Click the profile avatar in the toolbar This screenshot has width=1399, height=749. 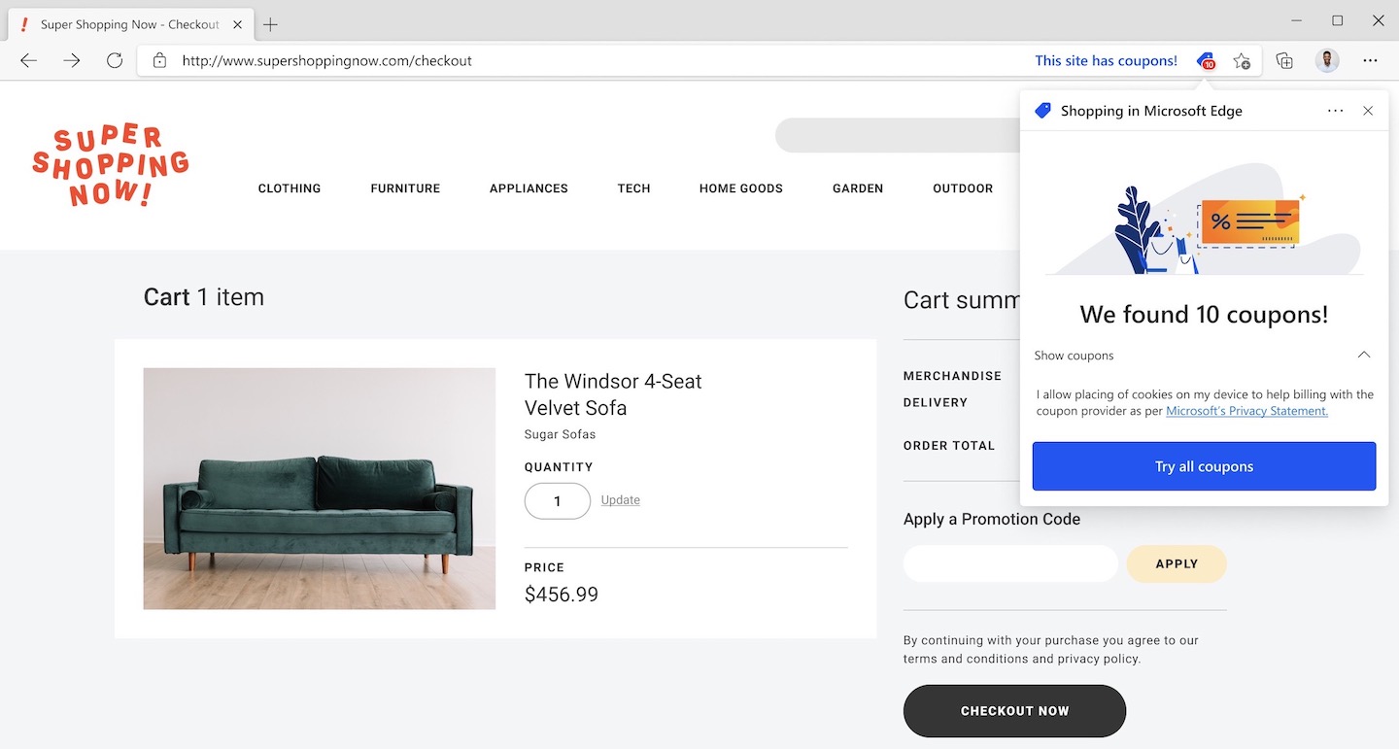(x=1327, y=60)
